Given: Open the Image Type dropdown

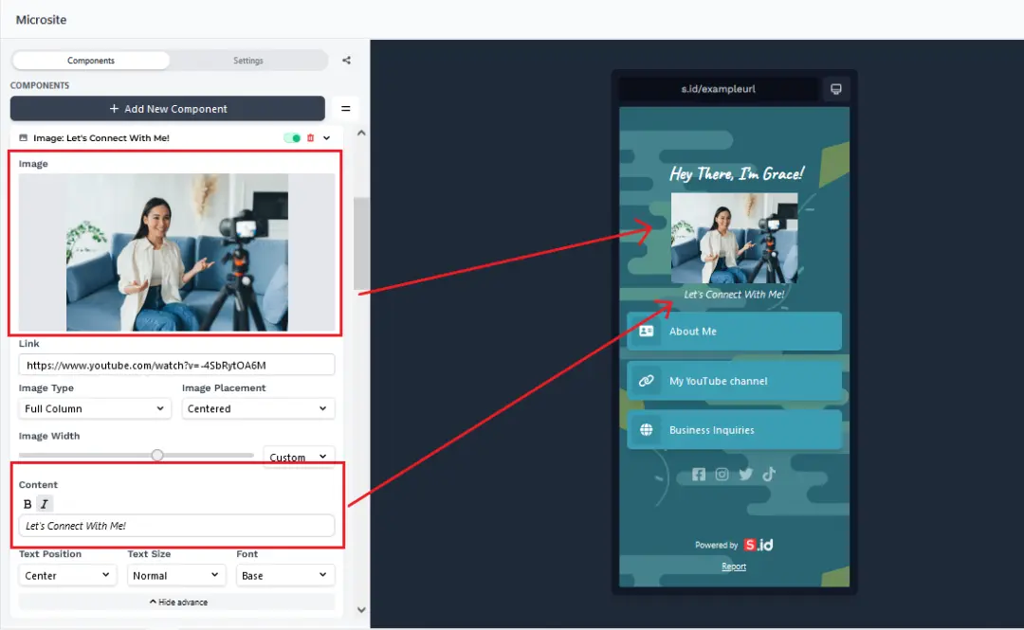Looking at the screenshot, I should [95, 409].
